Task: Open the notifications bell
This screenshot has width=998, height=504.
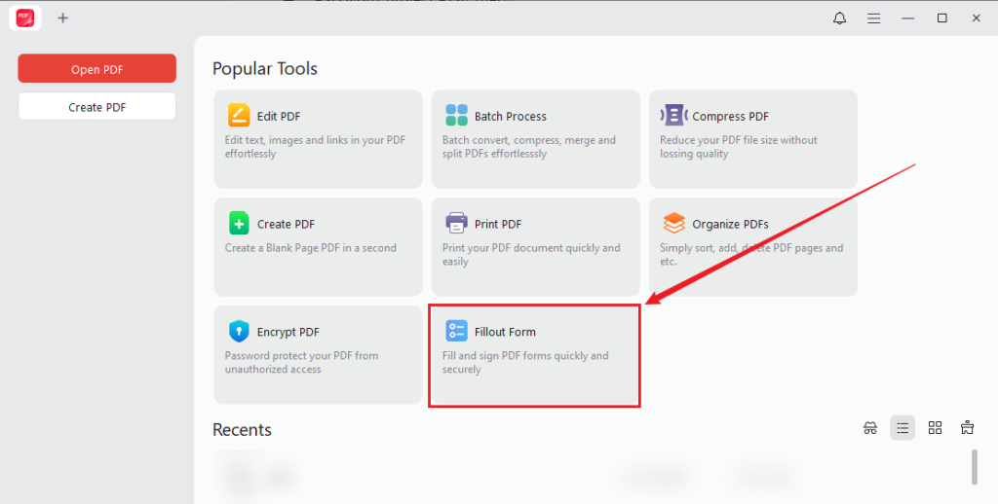Action: [x=839, y=18]
